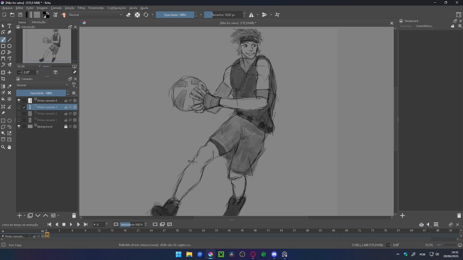Toggle the alpha lock on 'Pintar camada 3'
The width and height of the screenshot is (463, 260).
pyautogui.click(x=70, y=107)
